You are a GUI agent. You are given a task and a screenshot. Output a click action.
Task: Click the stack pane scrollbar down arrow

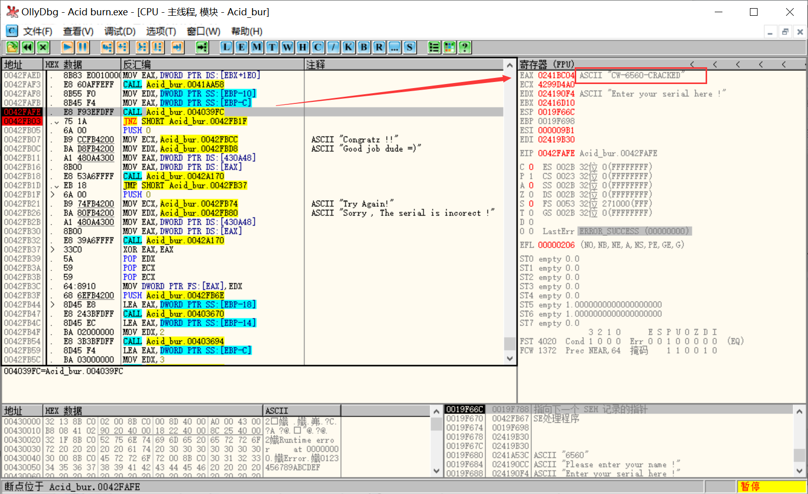pos(799,471)
